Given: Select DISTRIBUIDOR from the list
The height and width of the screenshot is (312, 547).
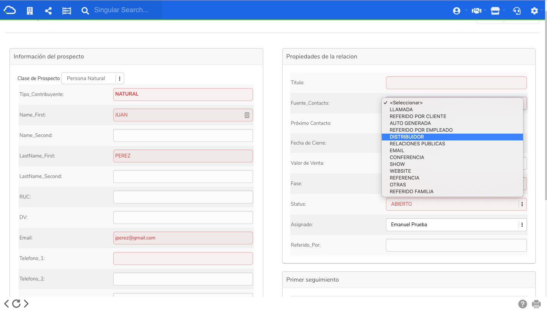Looking at the screenshot, I should click(x=407, y=137).
